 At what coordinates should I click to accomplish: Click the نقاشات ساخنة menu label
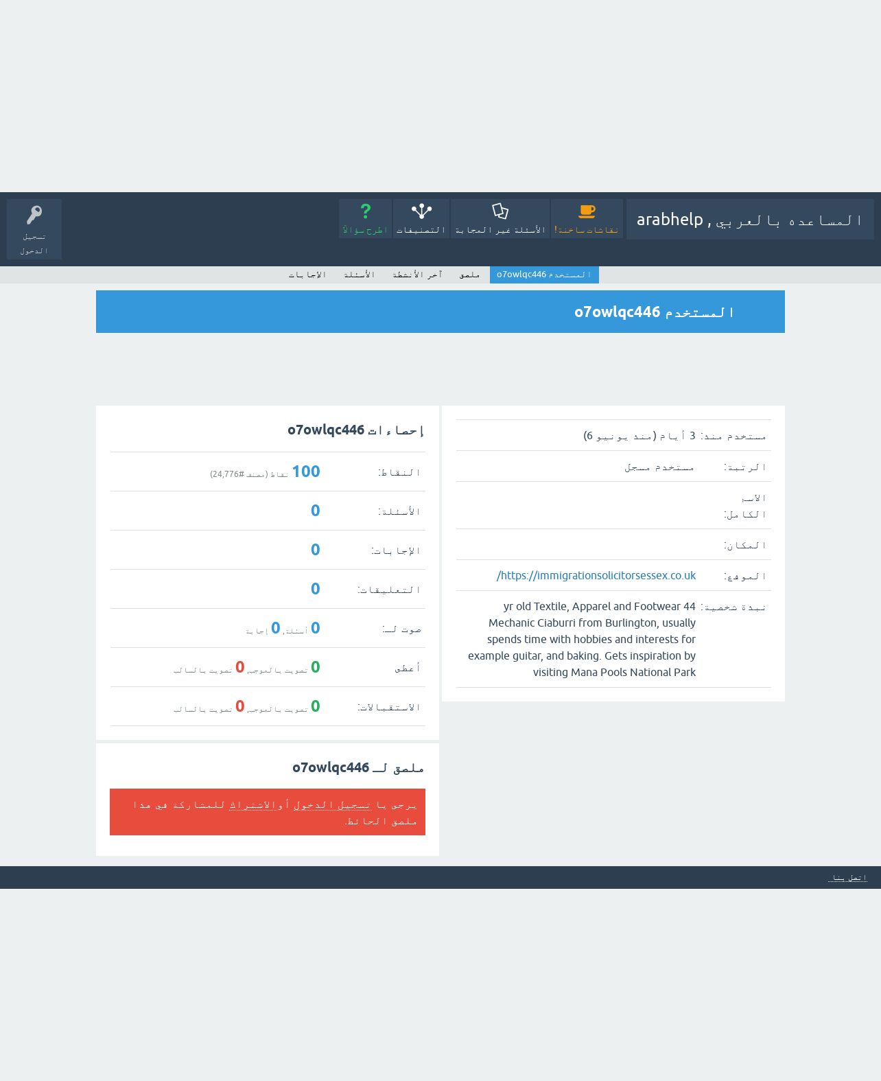click(587, 230)
